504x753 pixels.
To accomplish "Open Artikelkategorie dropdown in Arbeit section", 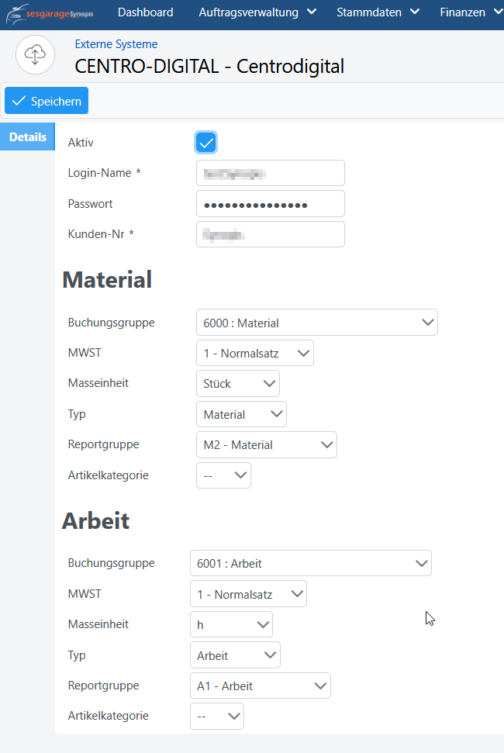I will tap(217, 716).
